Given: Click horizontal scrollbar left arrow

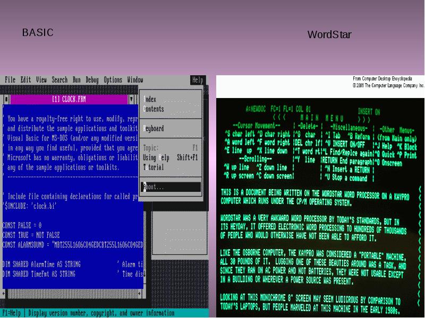Looking at the screenshot, I should point(3,294).
